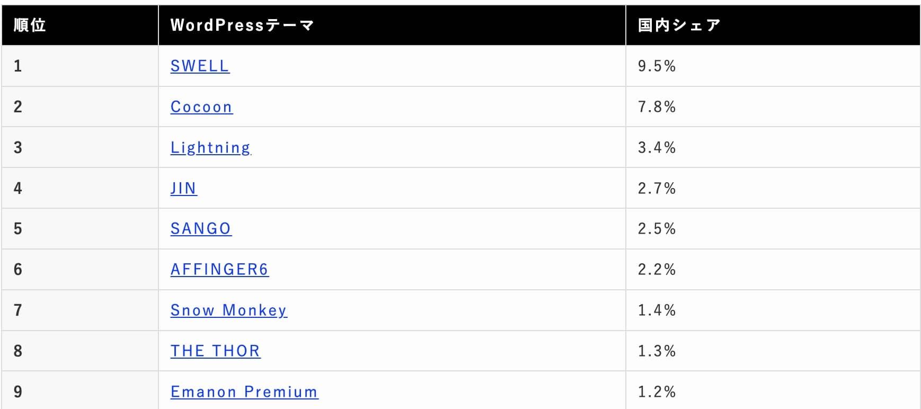Select the 9.5% share cell

657,66
